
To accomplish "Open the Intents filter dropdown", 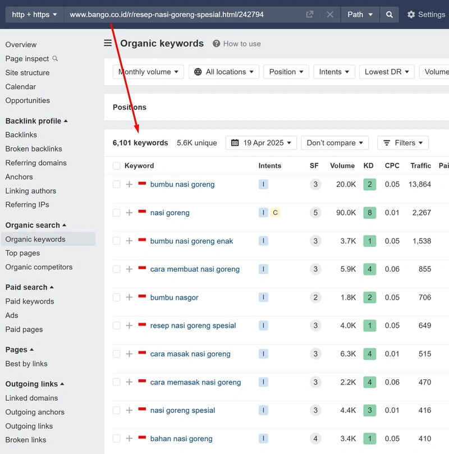I will pyautogui.click(x=334, y=72).
